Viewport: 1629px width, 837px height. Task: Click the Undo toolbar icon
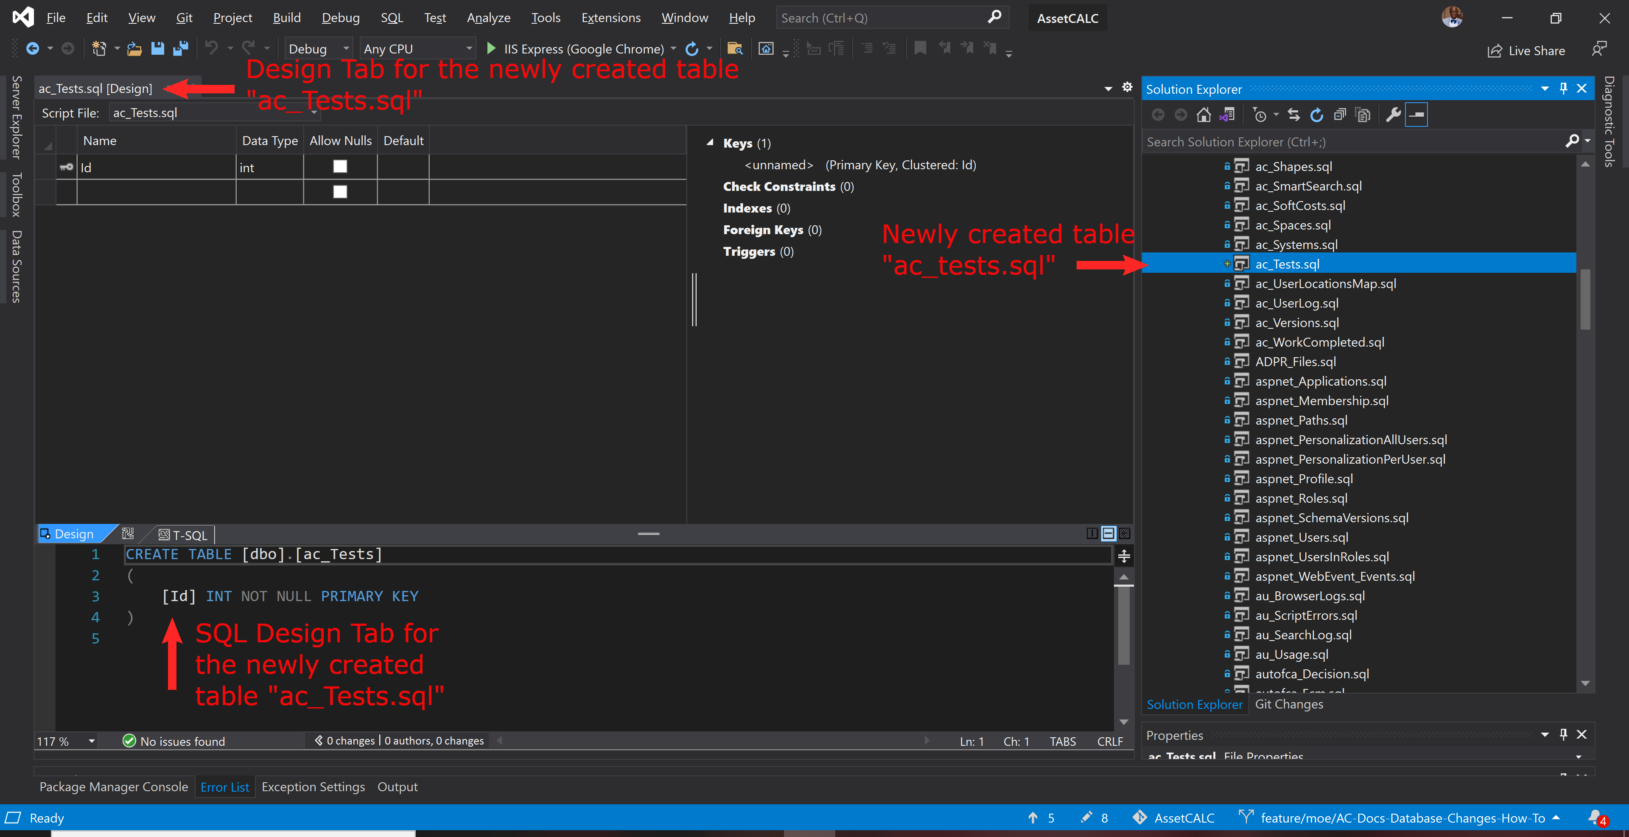(x=211, y=48)
